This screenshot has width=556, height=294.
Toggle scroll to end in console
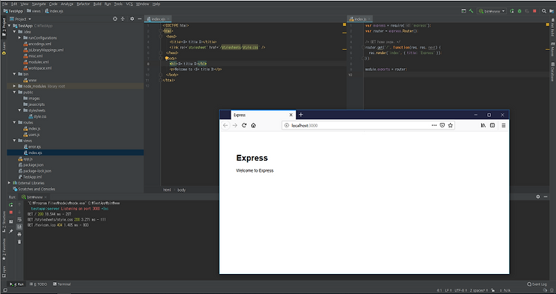[19, 227]
